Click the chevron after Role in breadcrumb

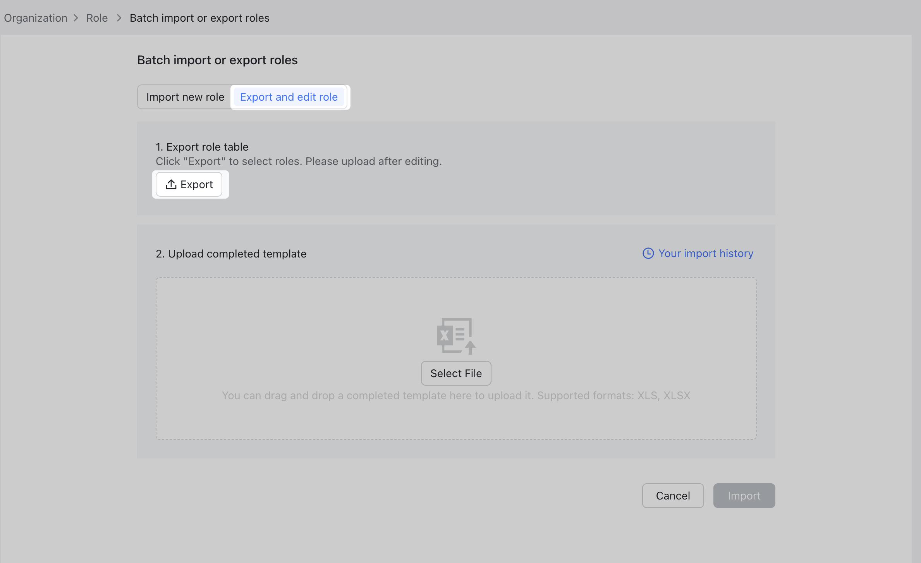coord(119,18)
